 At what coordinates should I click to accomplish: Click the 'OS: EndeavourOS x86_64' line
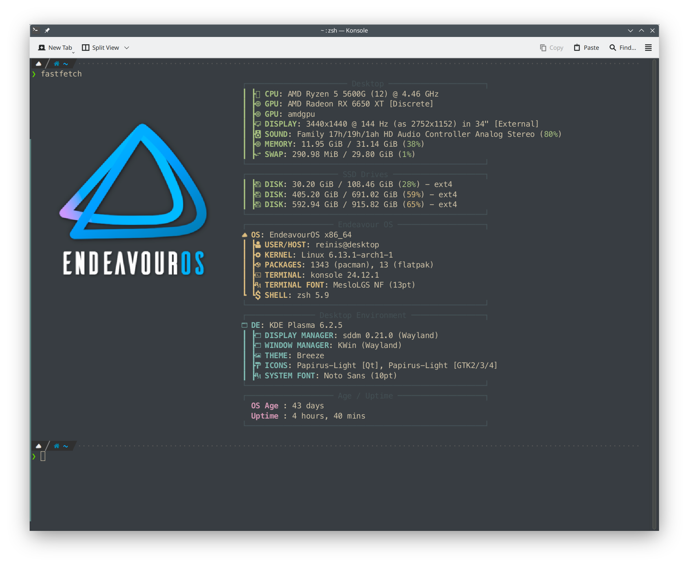[297, 235]
